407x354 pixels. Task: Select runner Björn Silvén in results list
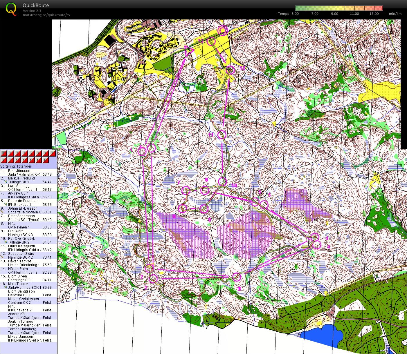[18, 276]
